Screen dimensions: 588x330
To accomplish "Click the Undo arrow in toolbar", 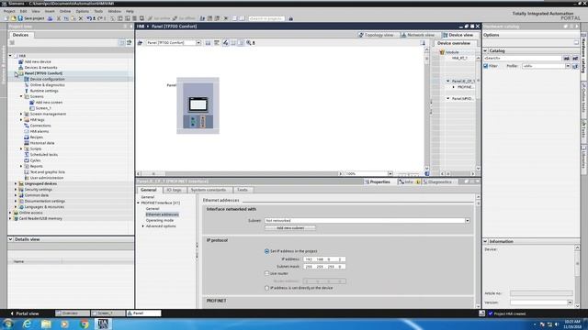I will (89, 18).
